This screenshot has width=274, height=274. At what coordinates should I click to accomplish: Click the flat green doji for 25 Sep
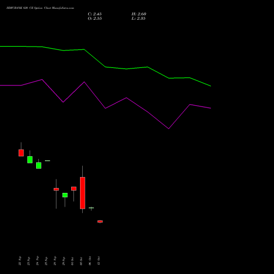48,161
